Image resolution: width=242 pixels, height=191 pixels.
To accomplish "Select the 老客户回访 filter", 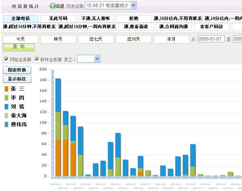I will pyautogui.click(x=211, y=27).
